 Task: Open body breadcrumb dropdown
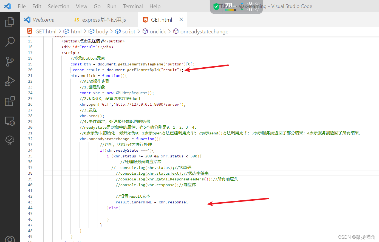[x=102, y=31]
